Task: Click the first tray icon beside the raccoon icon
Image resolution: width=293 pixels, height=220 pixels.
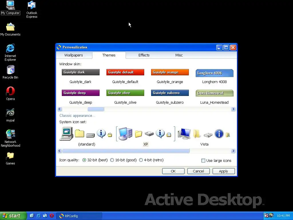Action: 266,215
